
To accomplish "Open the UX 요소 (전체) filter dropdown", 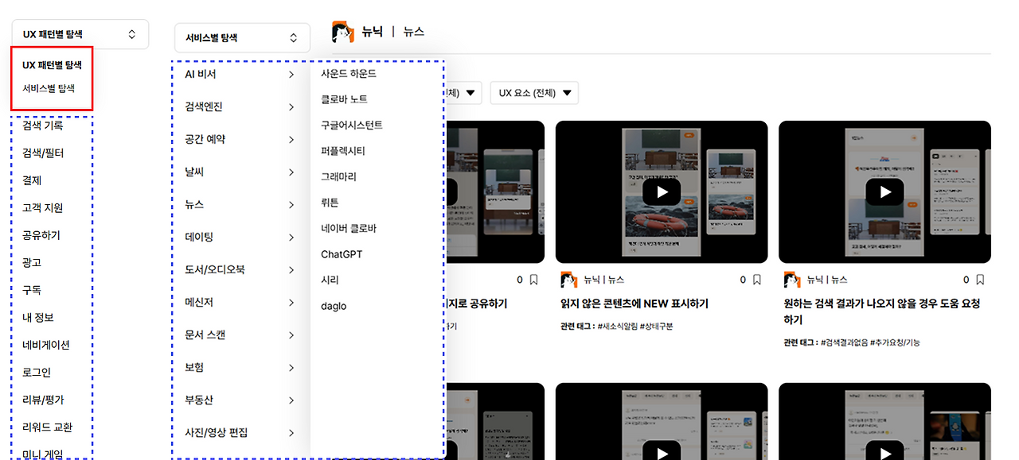I will 534,93.
